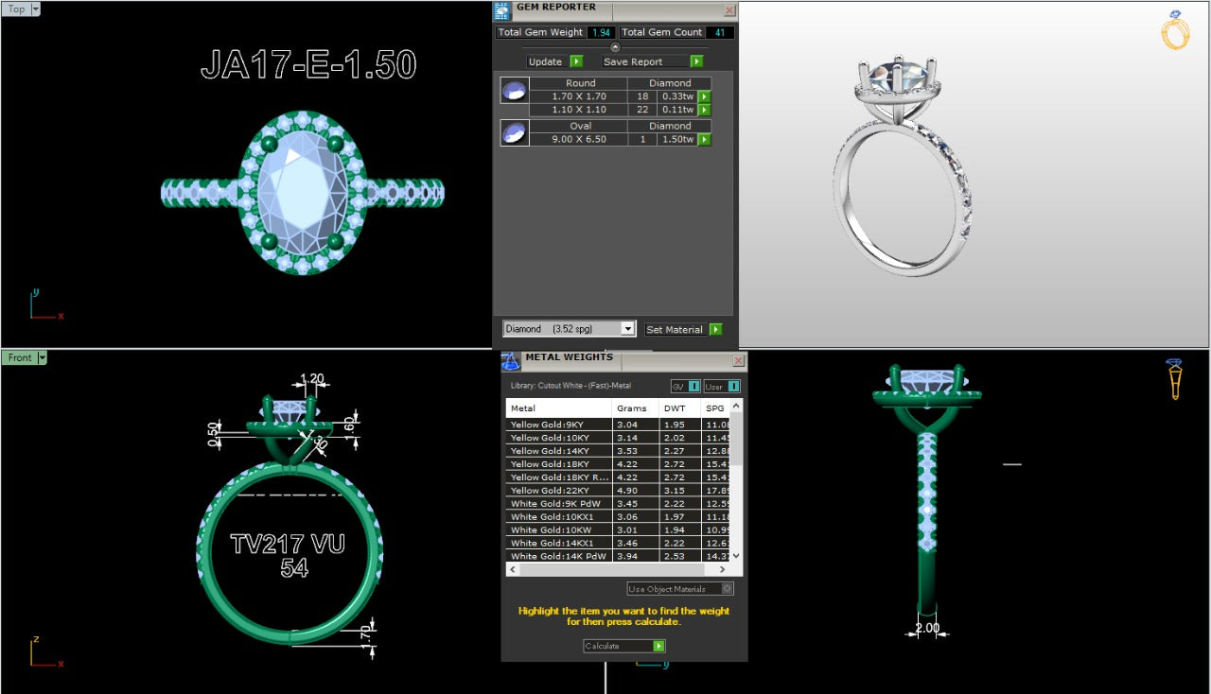Click the SPG column header
This screenshot has width=1211, height=694.
tap(716, 408)
